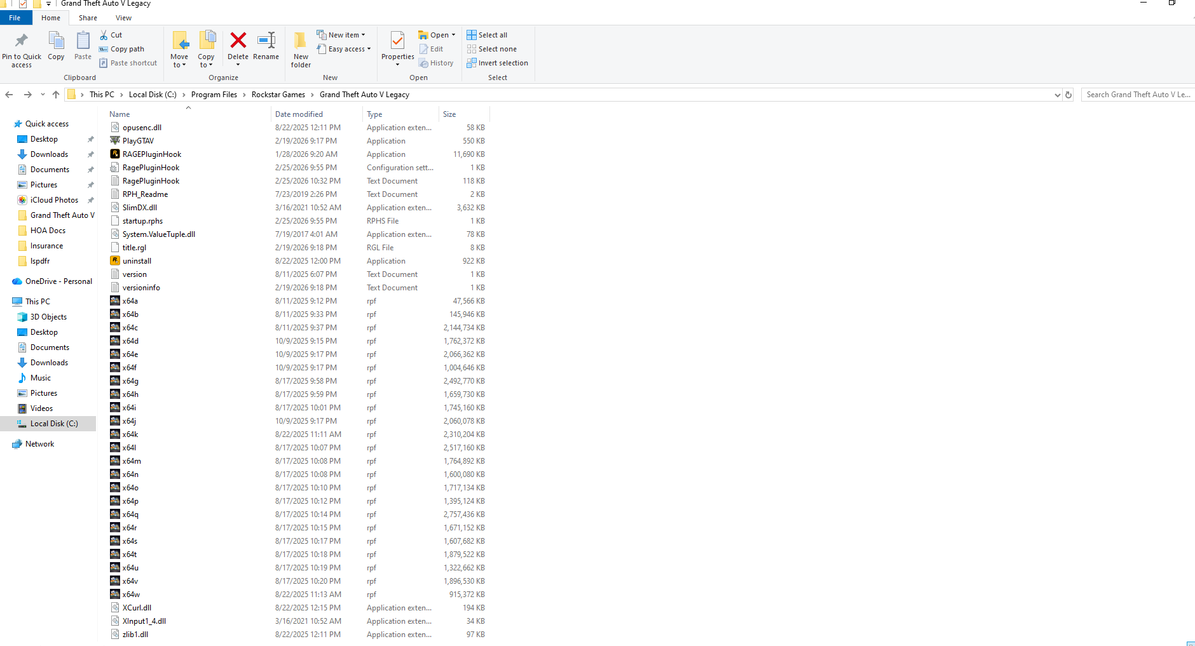Select the XInput1_4.dll file
1195x646 pixels.
click(x=138, y=621)
